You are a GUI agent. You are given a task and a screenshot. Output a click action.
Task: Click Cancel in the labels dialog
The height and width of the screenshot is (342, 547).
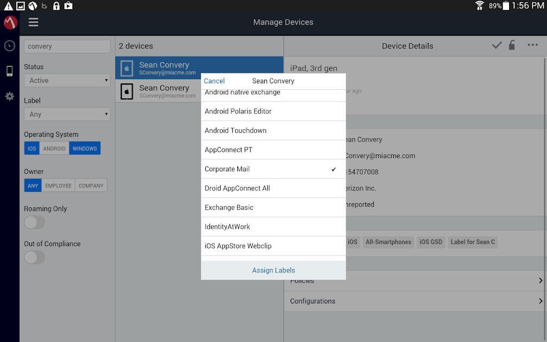[214, 81]
